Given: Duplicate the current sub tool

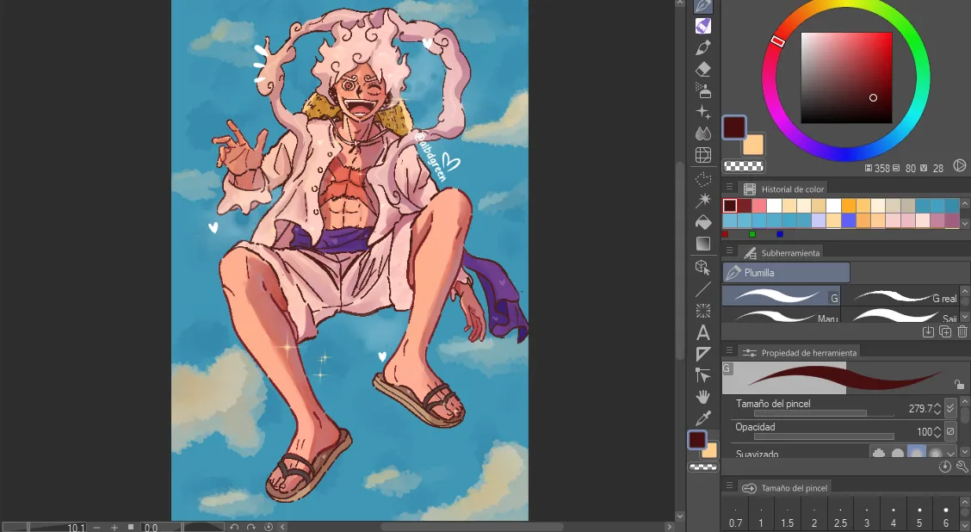Looking at the screenshot, I should (945, 332).
